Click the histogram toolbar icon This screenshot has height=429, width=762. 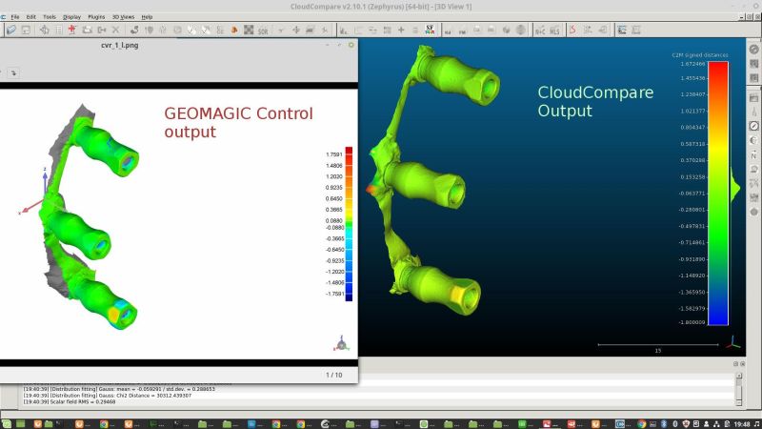coord(344,31)
